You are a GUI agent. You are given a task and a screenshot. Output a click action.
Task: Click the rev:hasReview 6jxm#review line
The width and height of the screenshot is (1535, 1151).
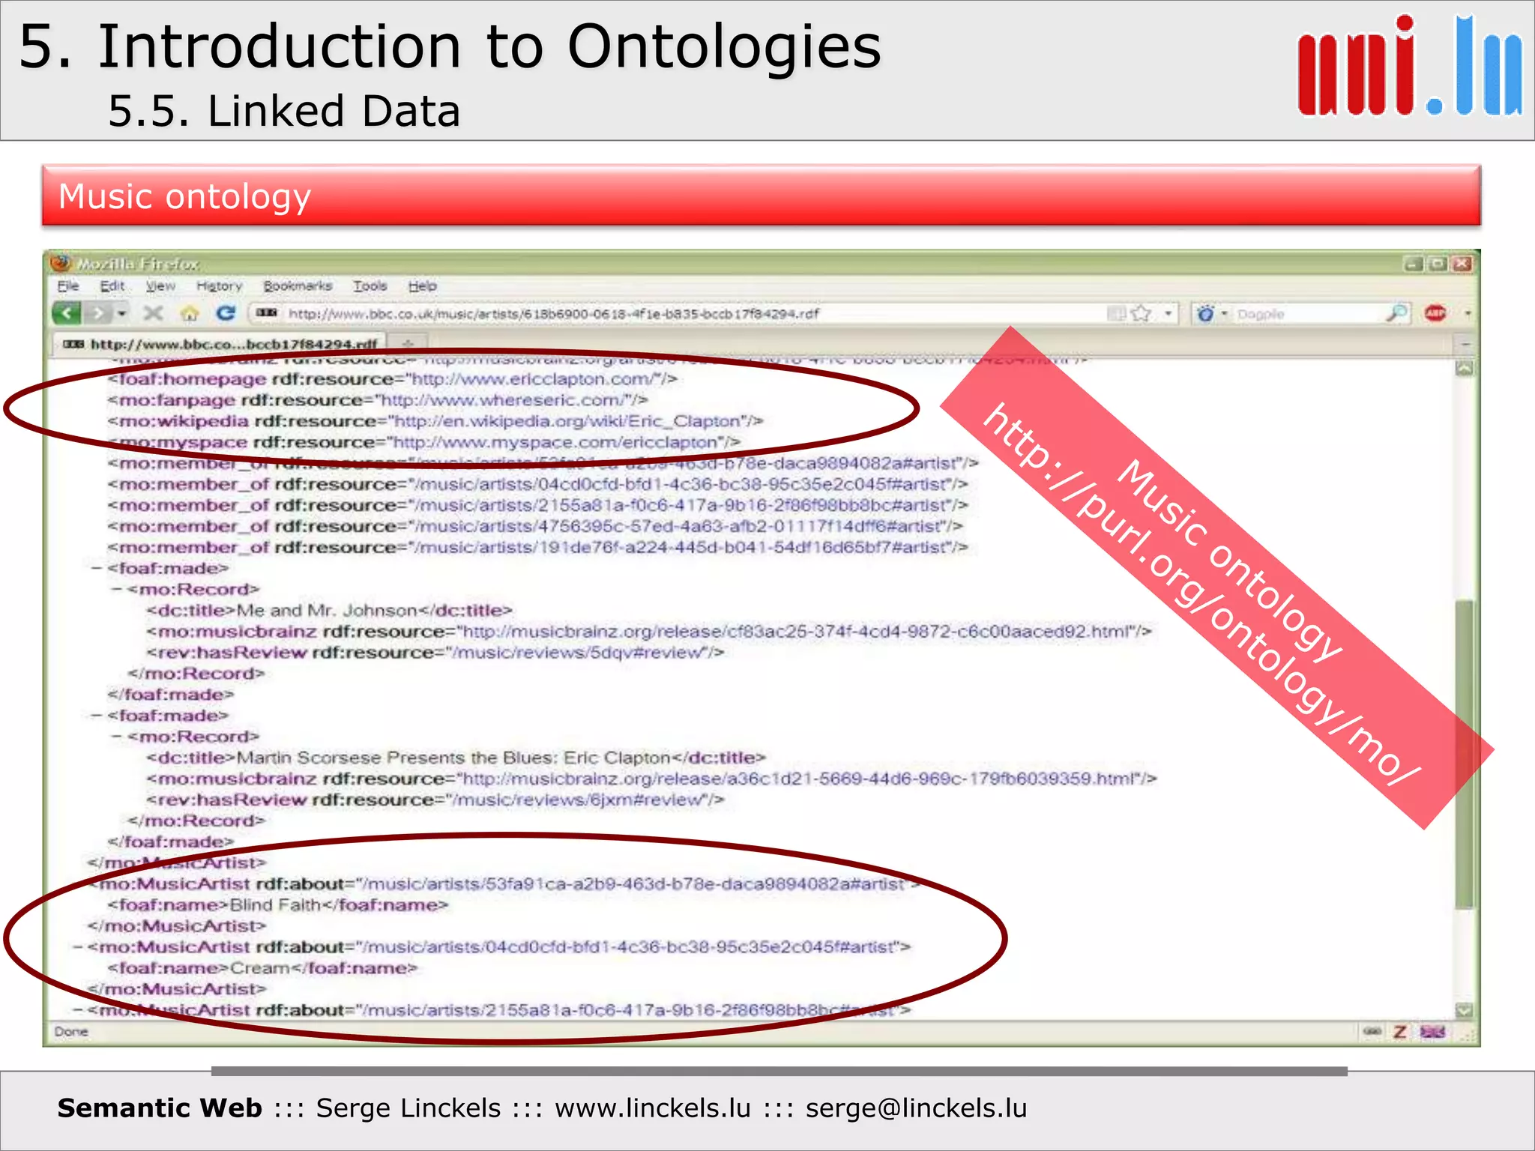(x=435, y=800)
